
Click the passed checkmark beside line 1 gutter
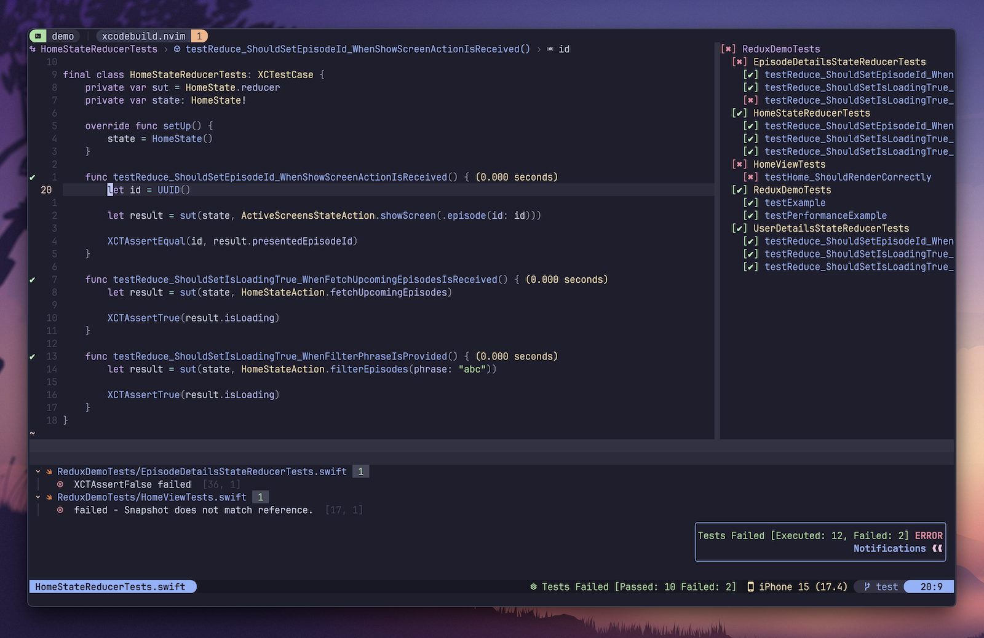[32, 177]
